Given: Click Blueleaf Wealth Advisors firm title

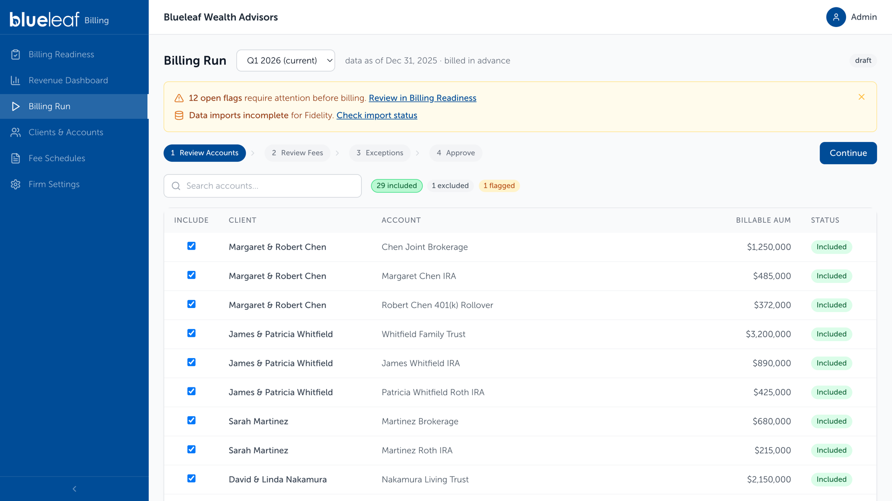Looking at the screenshot, I should (221, 17).
